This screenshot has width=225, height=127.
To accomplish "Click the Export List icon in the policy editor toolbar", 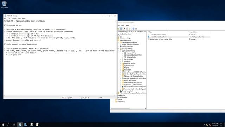I will coord(130,29).
